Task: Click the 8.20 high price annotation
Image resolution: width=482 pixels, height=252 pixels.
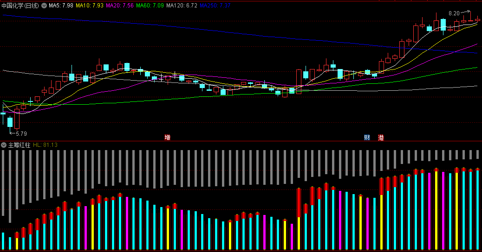Action: (454, 13)
